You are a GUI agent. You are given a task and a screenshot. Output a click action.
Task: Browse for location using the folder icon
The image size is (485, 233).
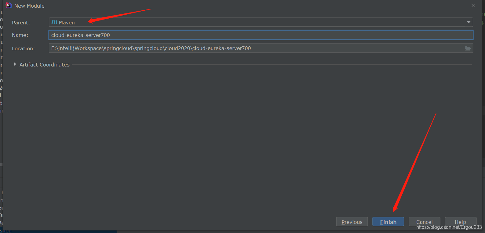point(468,48)
